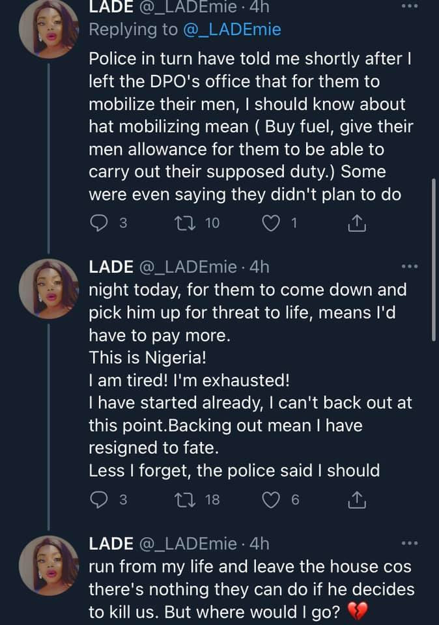This screenshot has width=439, height=625.
Task: Like the first tweet with 1 like
Action: click(x=270, y=223)
